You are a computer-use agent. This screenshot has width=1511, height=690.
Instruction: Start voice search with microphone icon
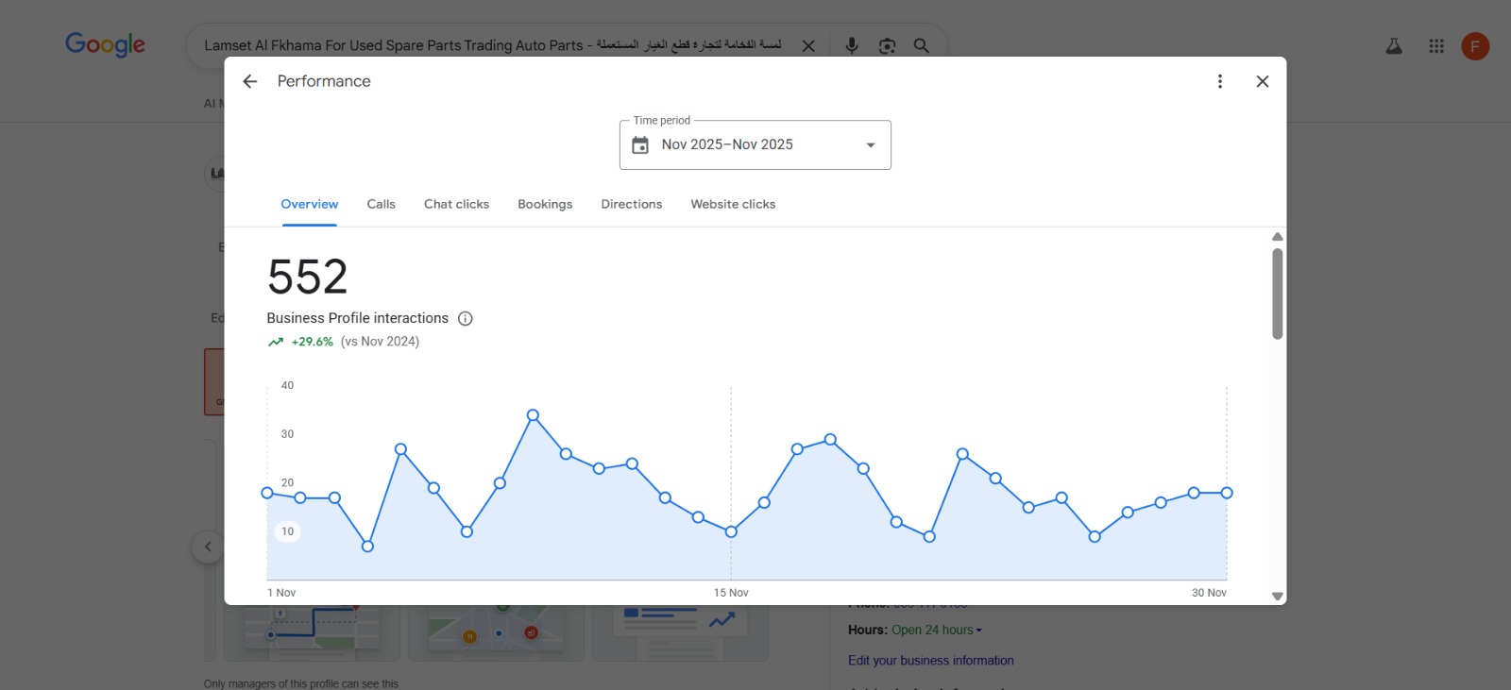pyautogui.click(x=852, y=45)
